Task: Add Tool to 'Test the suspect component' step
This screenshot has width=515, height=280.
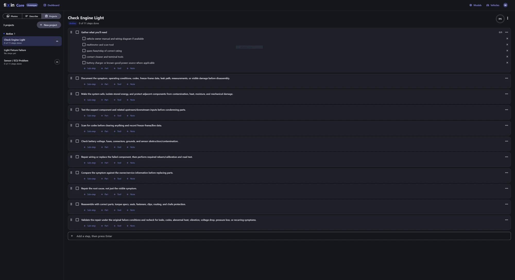Action: 117,116
